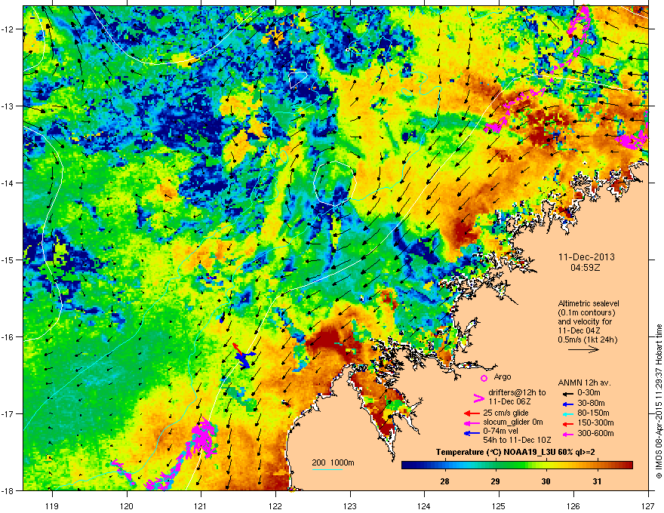Screen dimensions: 664x513
Task: Click the 0.5m/s (1kt 24h) text
Action: 587,339
